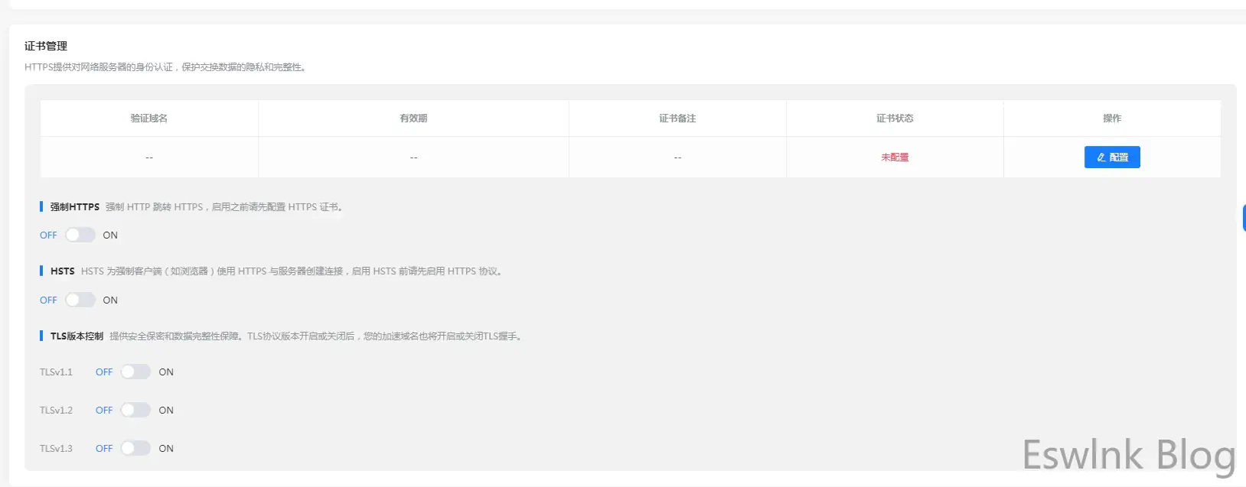Click the 操作 column header
This screenshot has width=1246, height=487.
(x=1111, y=119)
